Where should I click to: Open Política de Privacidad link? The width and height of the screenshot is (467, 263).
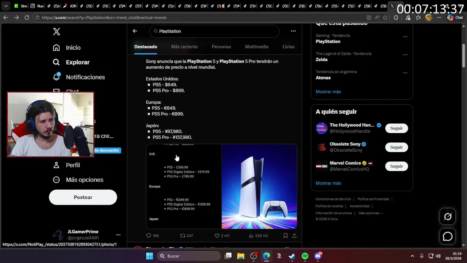(x=373, y=199)
